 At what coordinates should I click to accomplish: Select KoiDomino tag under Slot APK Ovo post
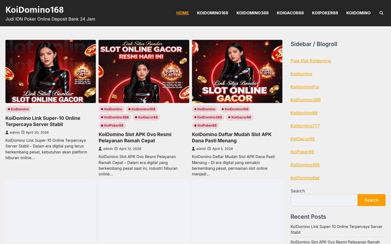click(x=111, y=109)
